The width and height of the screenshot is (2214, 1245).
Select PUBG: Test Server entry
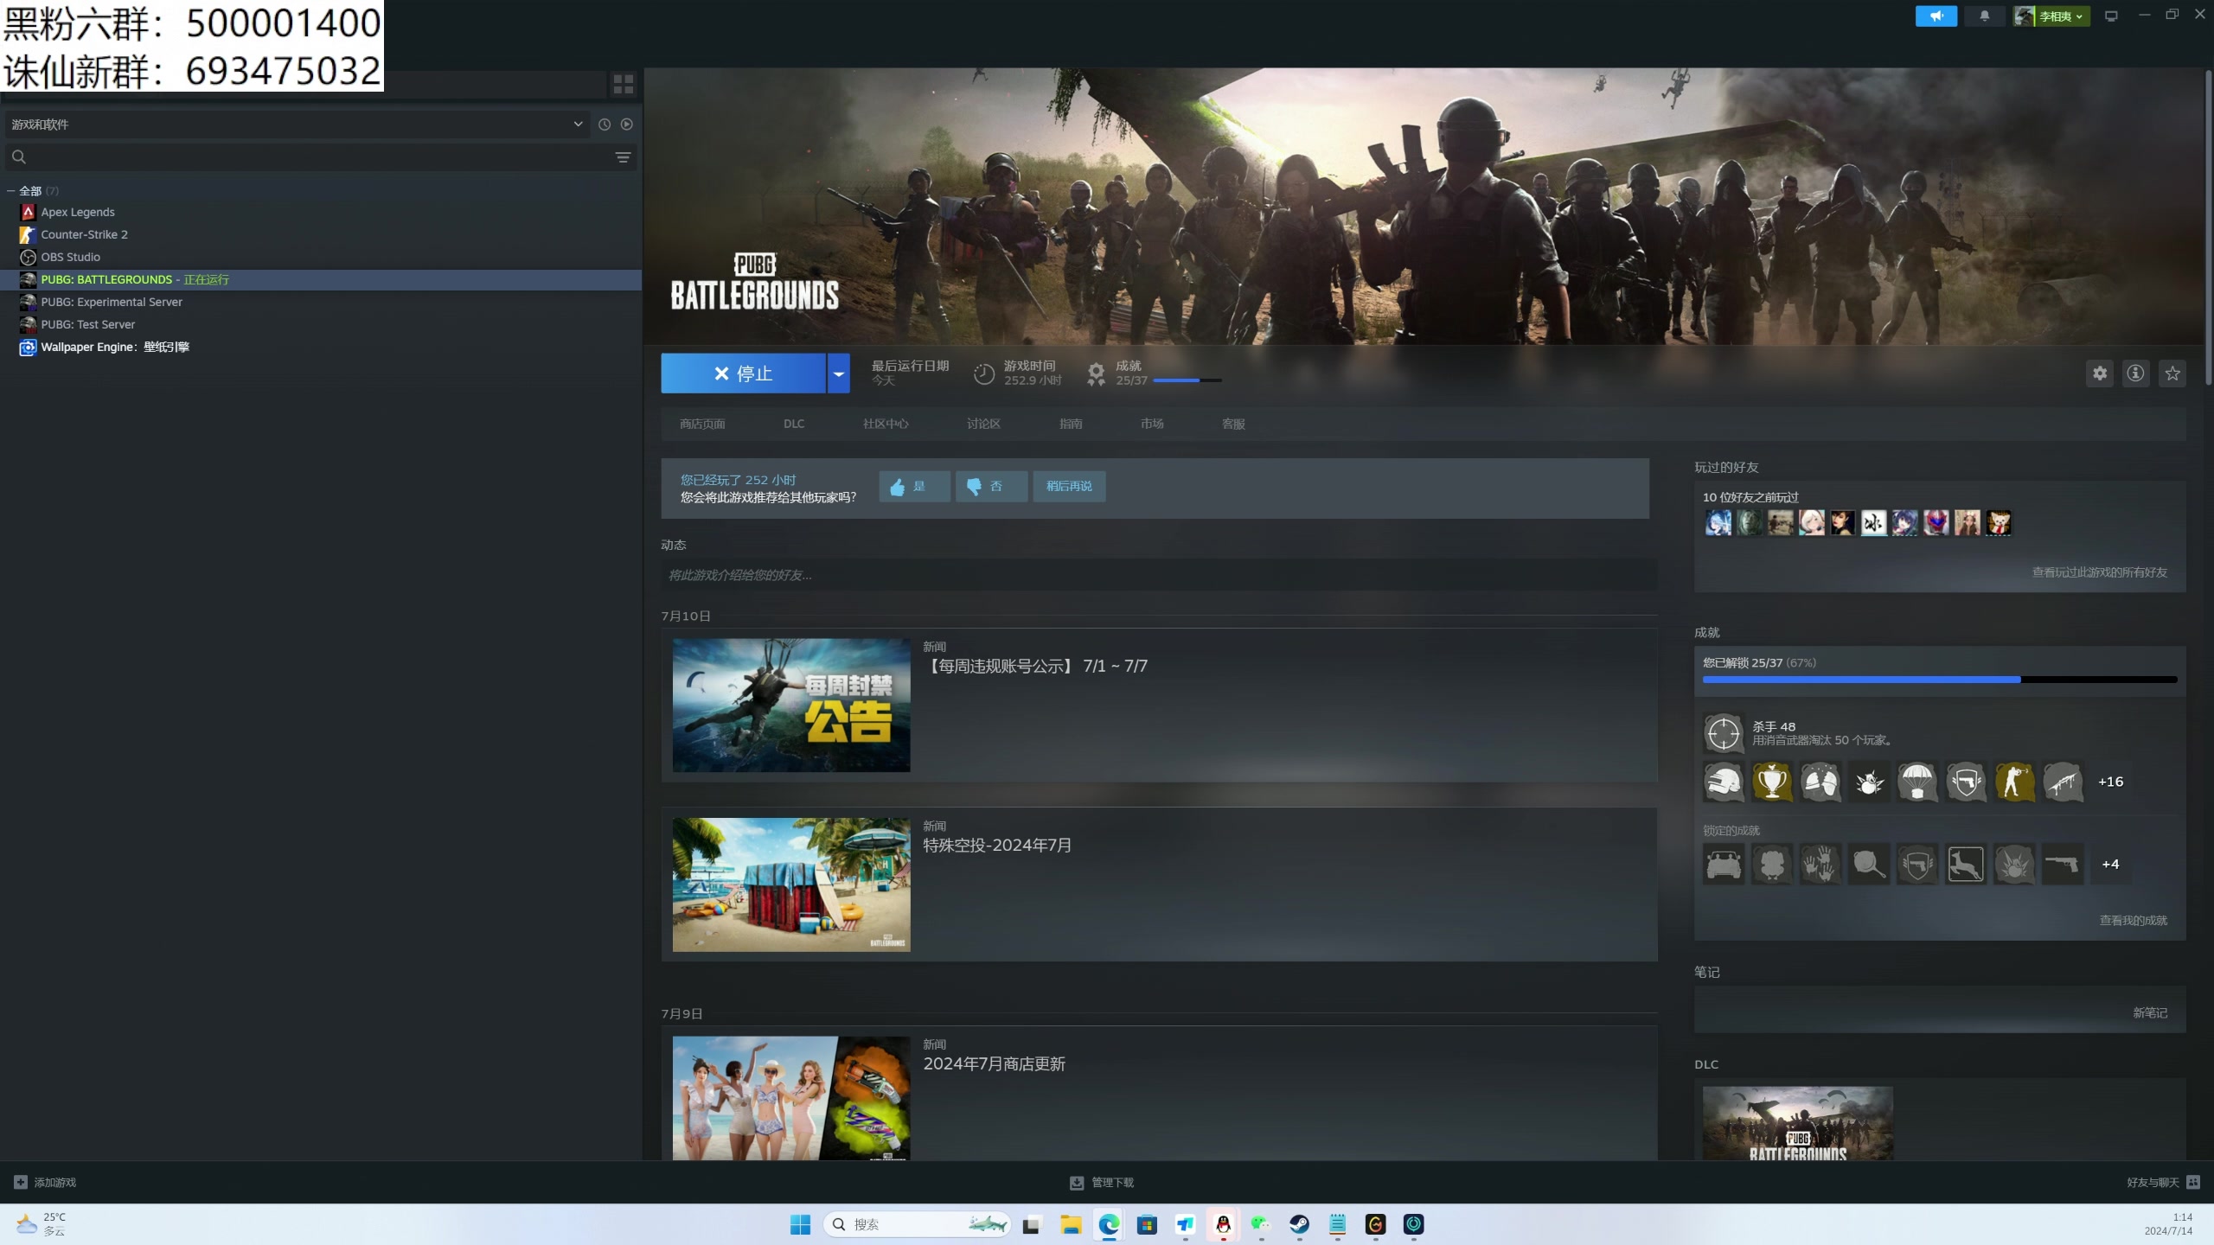(x=87, y=324)
